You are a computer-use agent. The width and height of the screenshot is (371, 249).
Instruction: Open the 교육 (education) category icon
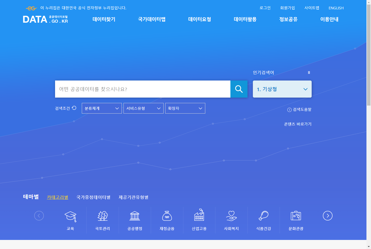point(71,216)
